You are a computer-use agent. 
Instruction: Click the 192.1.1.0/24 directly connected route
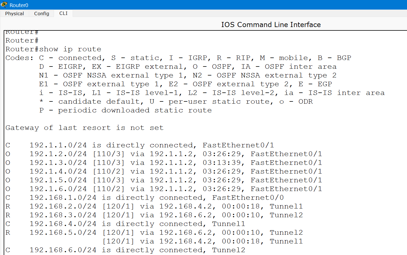140,145
